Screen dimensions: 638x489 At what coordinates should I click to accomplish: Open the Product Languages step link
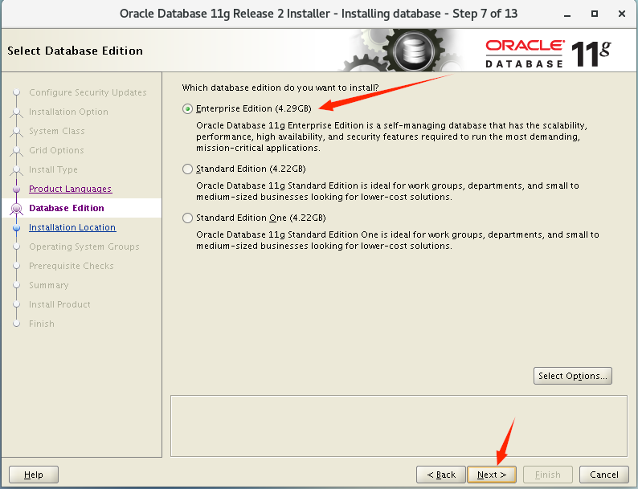pyautogui.click(x=71, y=189)
